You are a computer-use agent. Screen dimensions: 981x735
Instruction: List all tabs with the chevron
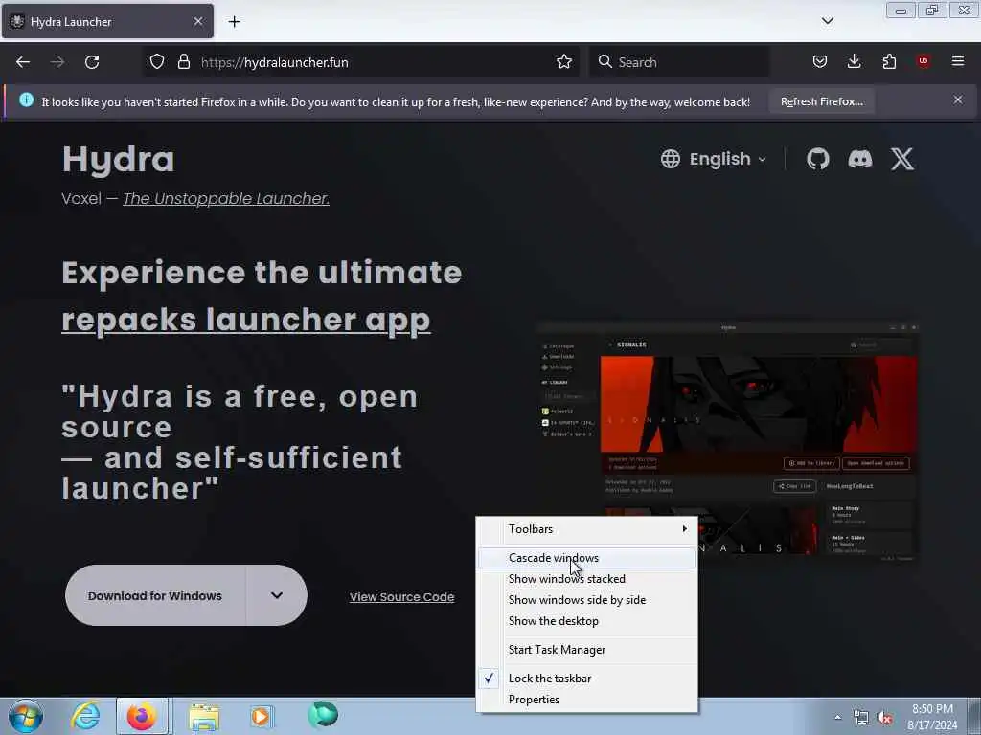coord(828,21)
